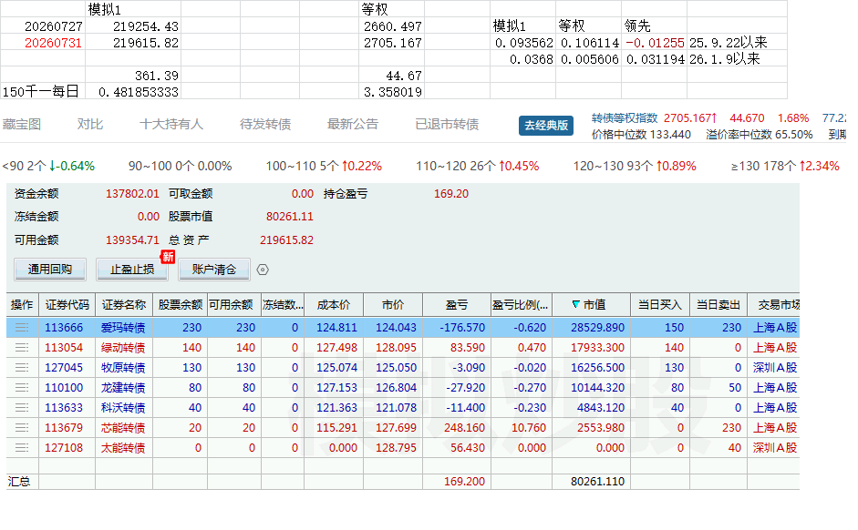Sort by 盈亏 column header

click(x=457, y=305)
